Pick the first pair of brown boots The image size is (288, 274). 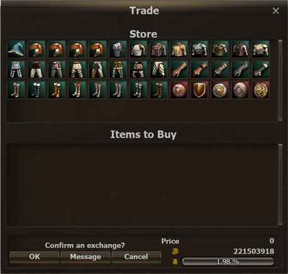pyautogui.click(x=16, y=90)
